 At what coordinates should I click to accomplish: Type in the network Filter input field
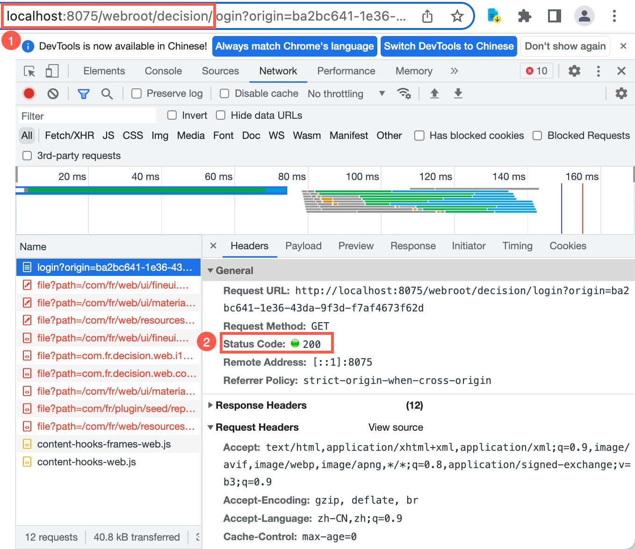[87, 116]
